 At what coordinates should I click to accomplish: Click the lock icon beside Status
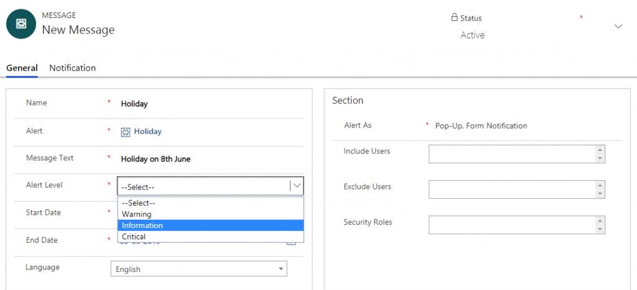tap(454, 18)
